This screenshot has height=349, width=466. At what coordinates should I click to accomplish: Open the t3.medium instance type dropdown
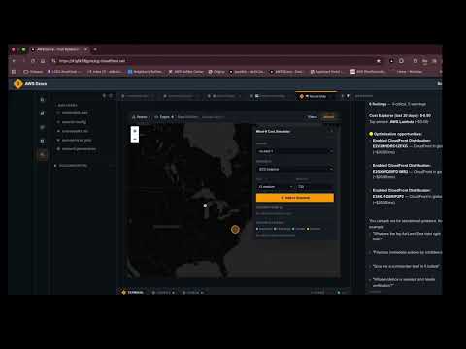[x=275, y=187]
